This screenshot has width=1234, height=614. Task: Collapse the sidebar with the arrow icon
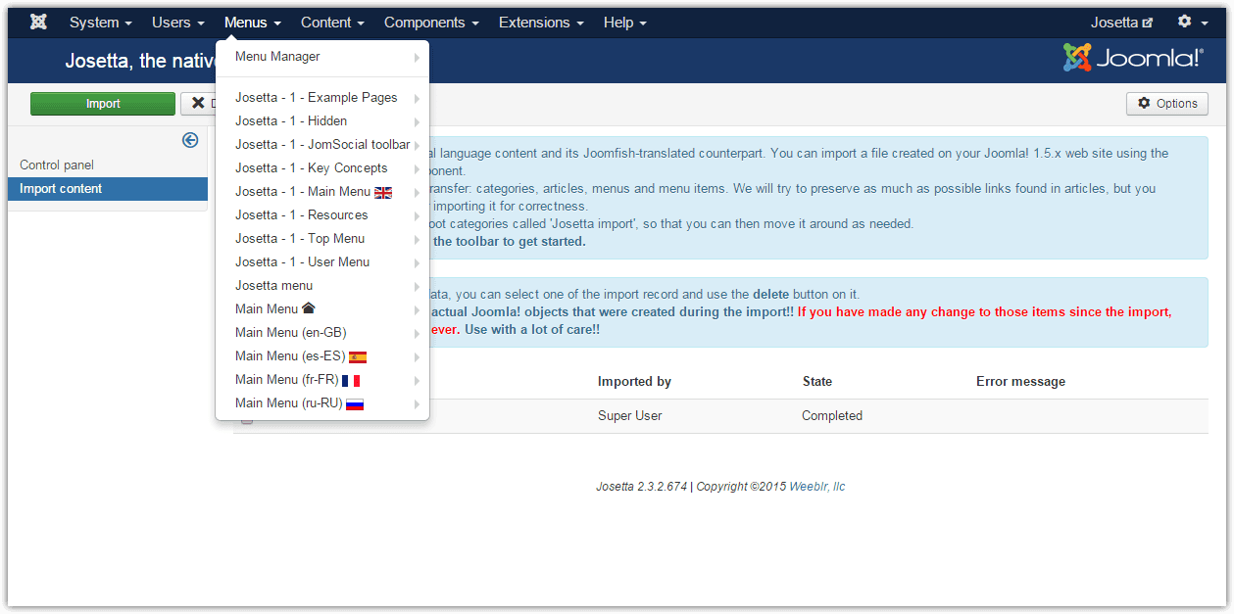click(x=190, y=140)
